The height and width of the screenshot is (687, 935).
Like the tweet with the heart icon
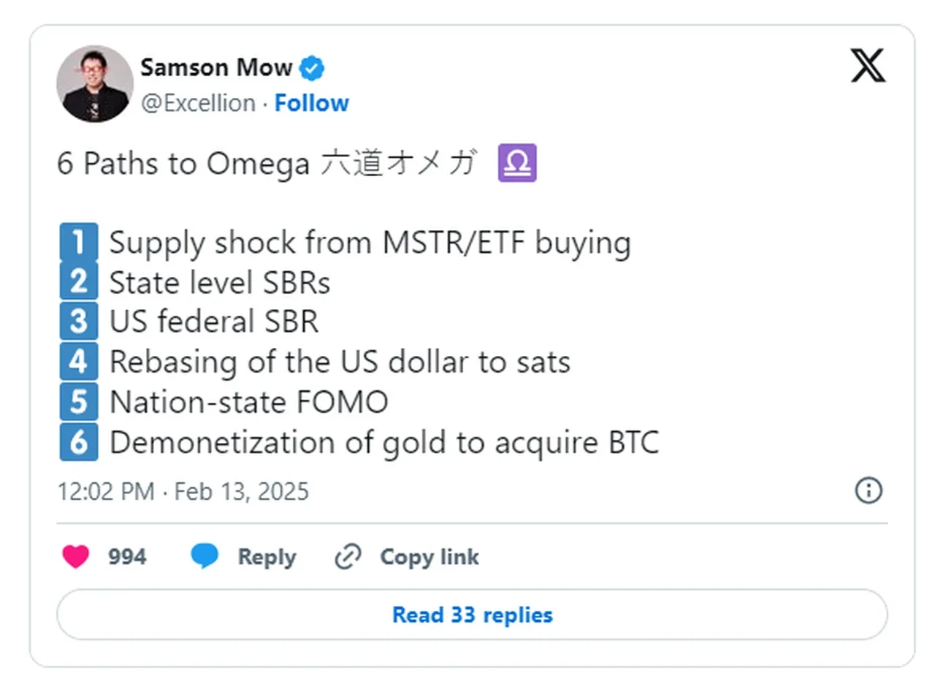pyautogui.click(x=75, y=557)
